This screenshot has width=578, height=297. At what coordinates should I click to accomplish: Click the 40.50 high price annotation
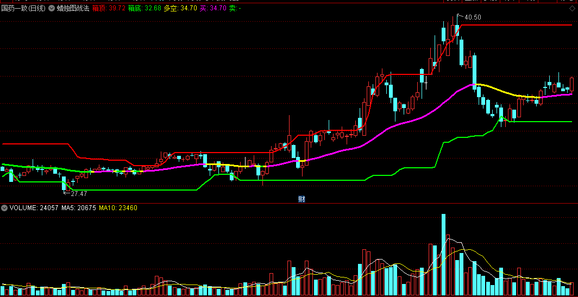[x=473, y=17]
